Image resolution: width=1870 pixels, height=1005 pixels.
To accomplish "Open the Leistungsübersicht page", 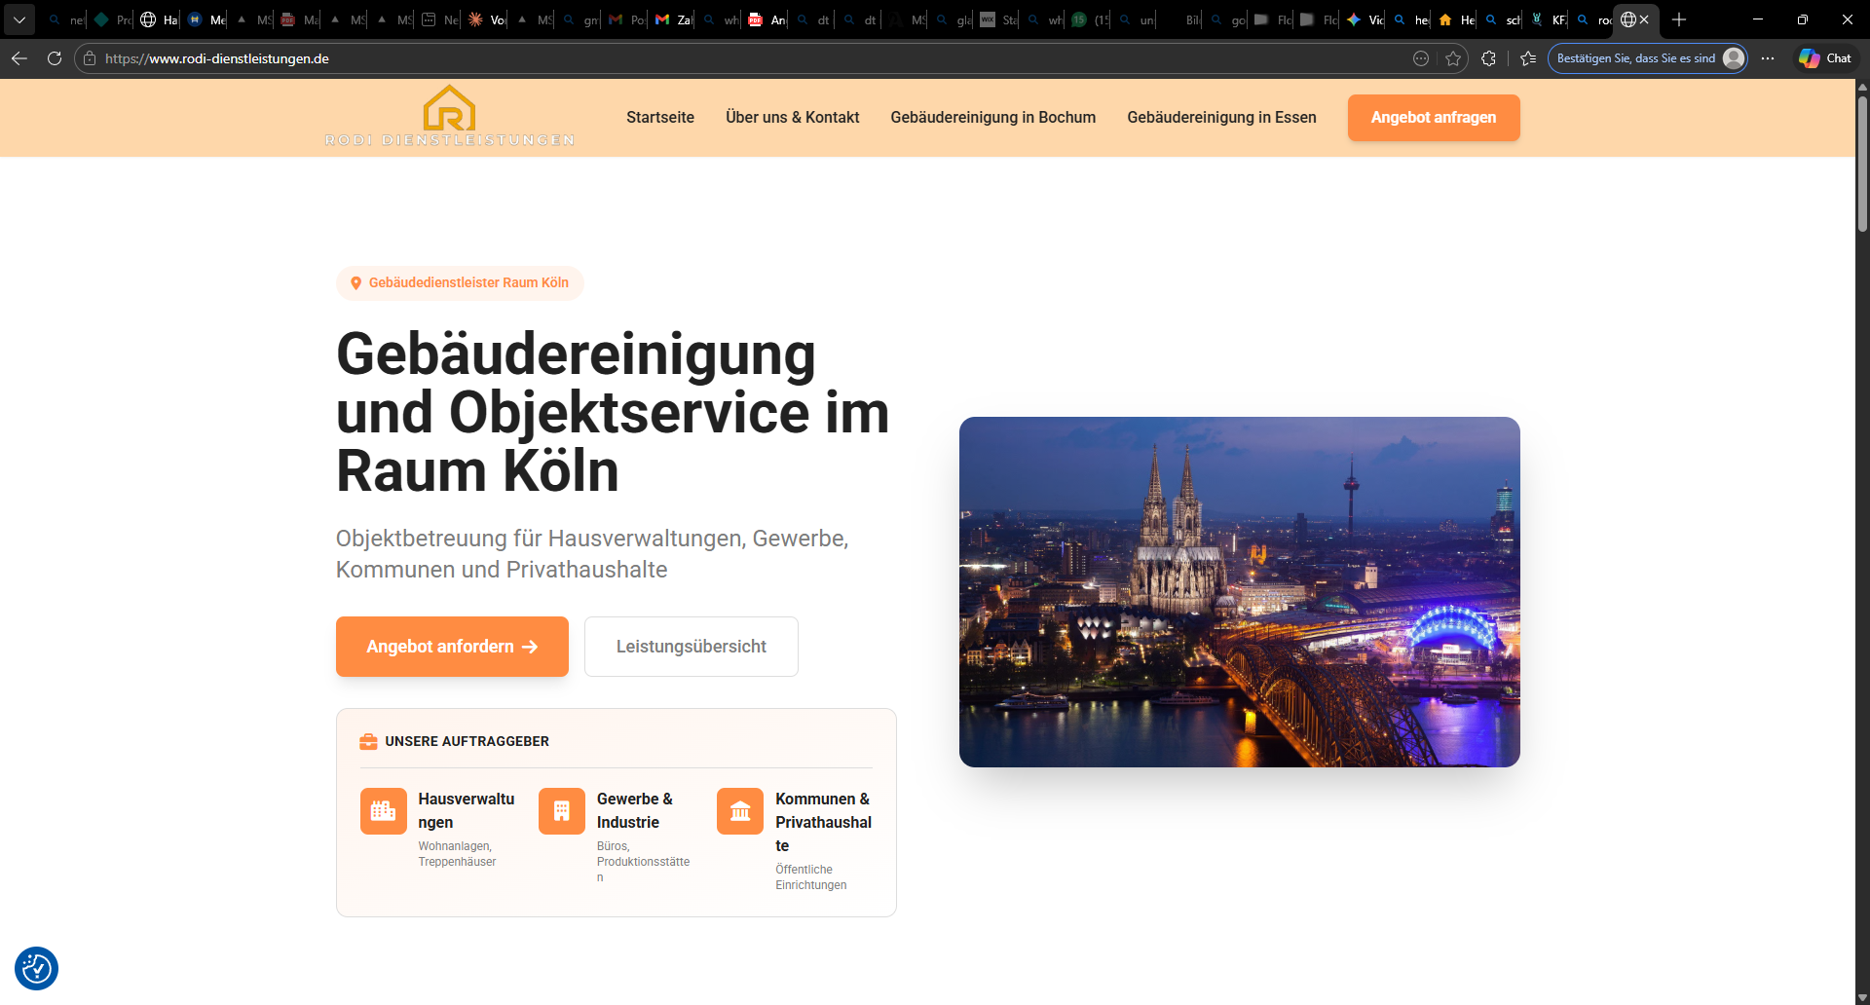I will (x=691, y=646).
